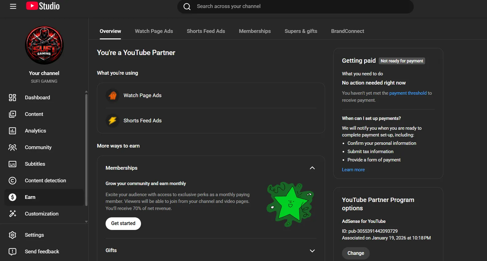
Task: Click the Content detection copyright icon
Action: click(x=12, y=180)
